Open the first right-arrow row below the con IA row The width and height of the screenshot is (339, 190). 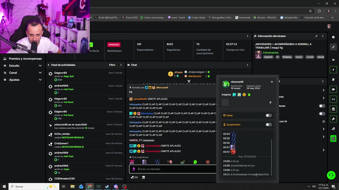(324, 129)
